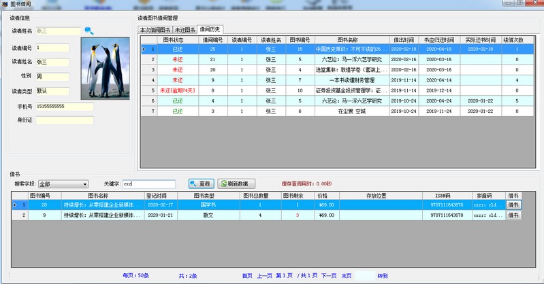Click 借书 button for book number 9
The height and width of the screenshot is (284, 544).
click(513, 215)
